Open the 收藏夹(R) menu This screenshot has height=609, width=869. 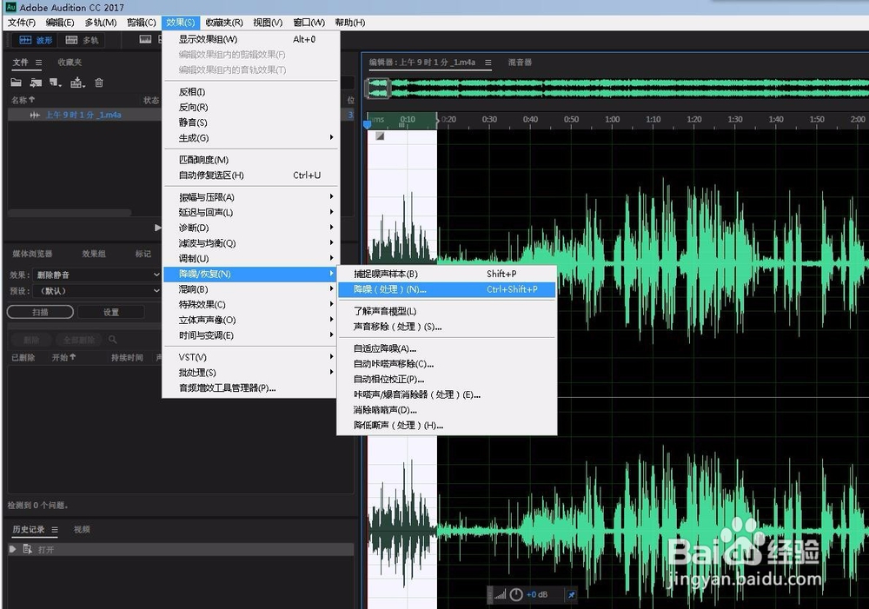pyautogui.click(x=224, y=23)
